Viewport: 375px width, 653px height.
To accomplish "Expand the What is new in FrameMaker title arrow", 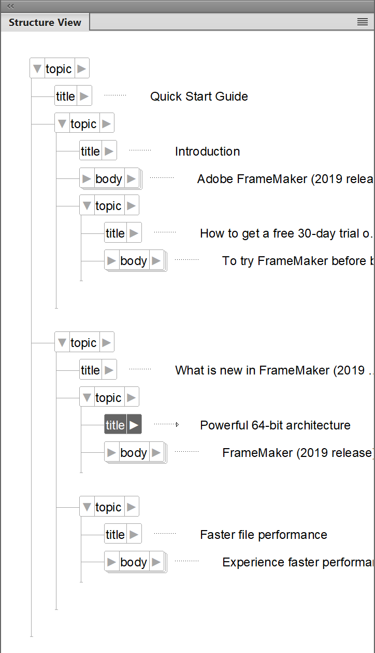I will [109, 369].
